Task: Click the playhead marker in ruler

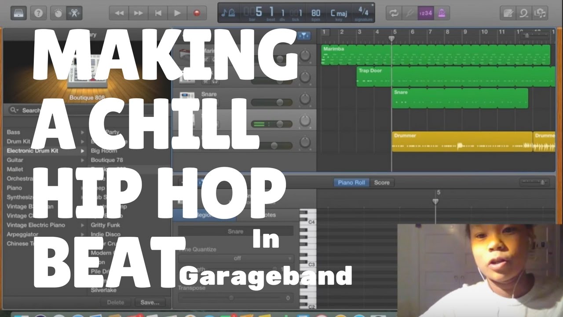Action: (x=391, y=39)
